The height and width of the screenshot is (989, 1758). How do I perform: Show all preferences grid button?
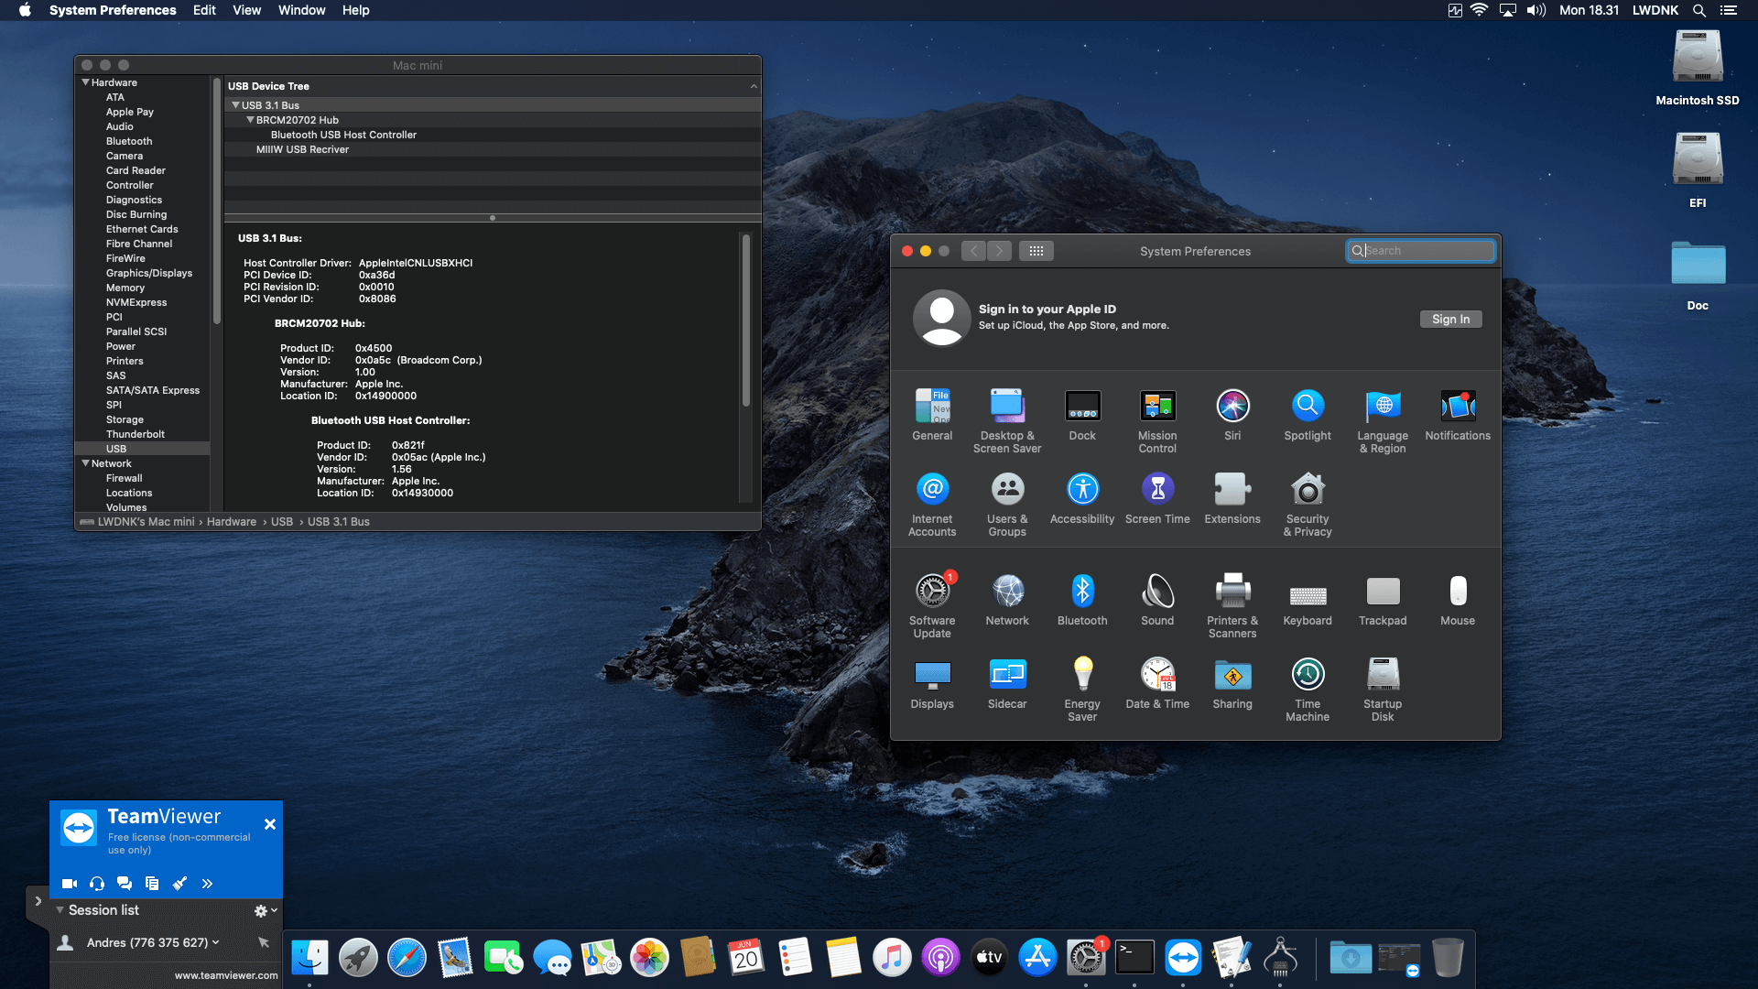pos(1036,250)
